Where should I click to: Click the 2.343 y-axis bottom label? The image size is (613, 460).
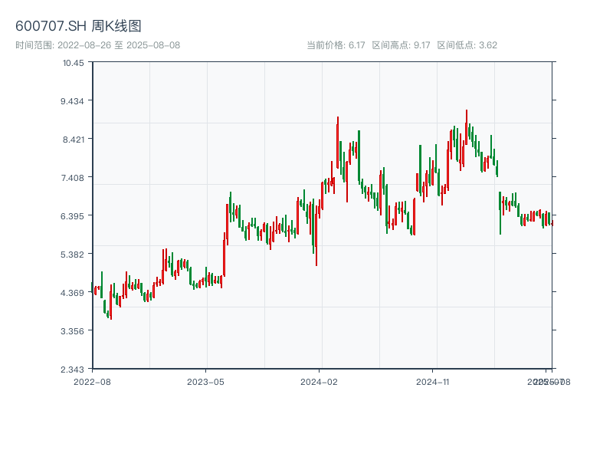pos(74,370)
